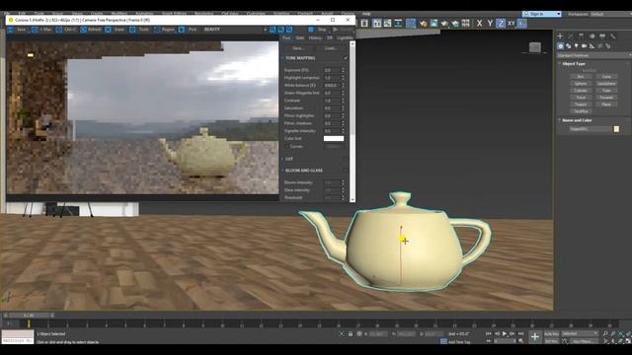The height and width of the screenshot is (355, 632).
Task: Open the Help menu
Action: pyautogui.click(x=366, y=14)
